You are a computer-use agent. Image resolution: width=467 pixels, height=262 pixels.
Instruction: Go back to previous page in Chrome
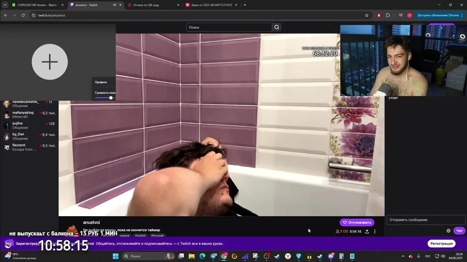click(5, 15)
